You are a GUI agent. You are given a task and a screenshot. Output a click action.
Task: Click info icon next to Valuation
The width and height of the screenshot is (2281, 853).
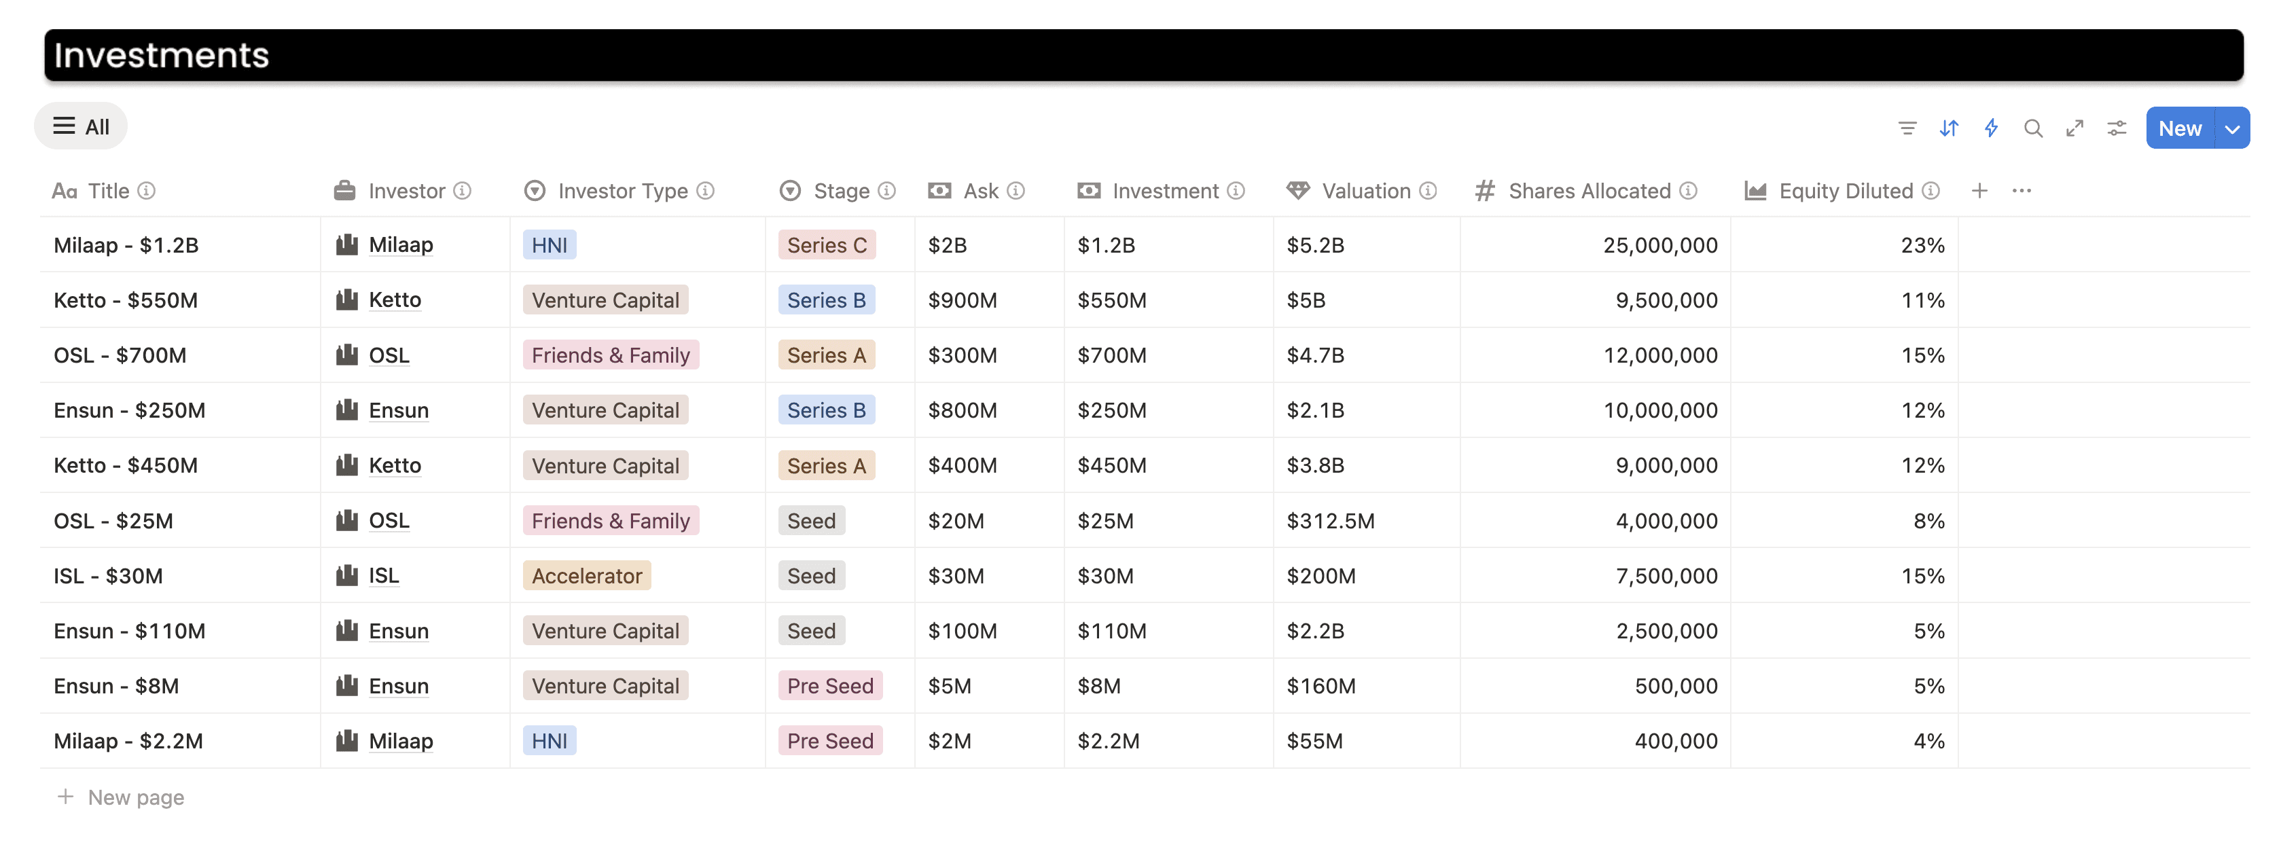click(x=1429, y=190)
